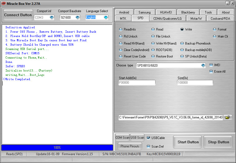Screen dimensions: 236x163
Task: Click the S/N status bar entry
Action: (x=121, y=154)
